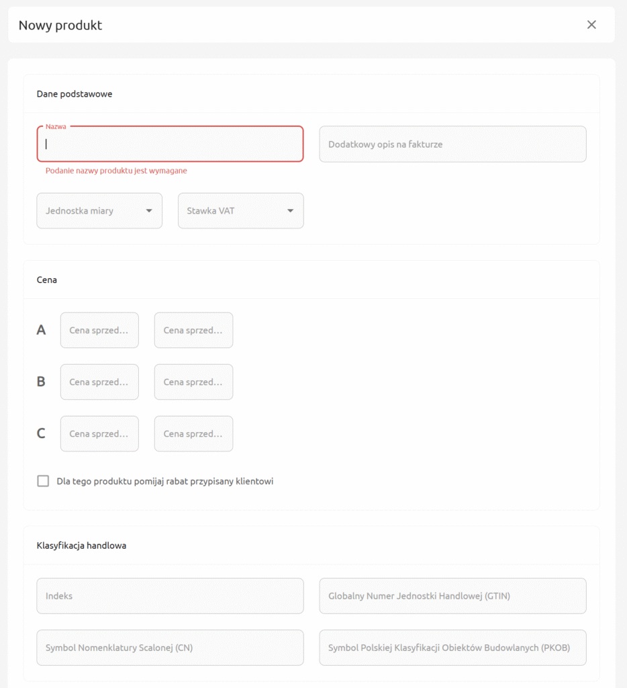627x688 pixels.
Task: Click the 'Dla tego produktu pomijaj rabat' label
Action: pyautogui.click(x=165, y=482)
